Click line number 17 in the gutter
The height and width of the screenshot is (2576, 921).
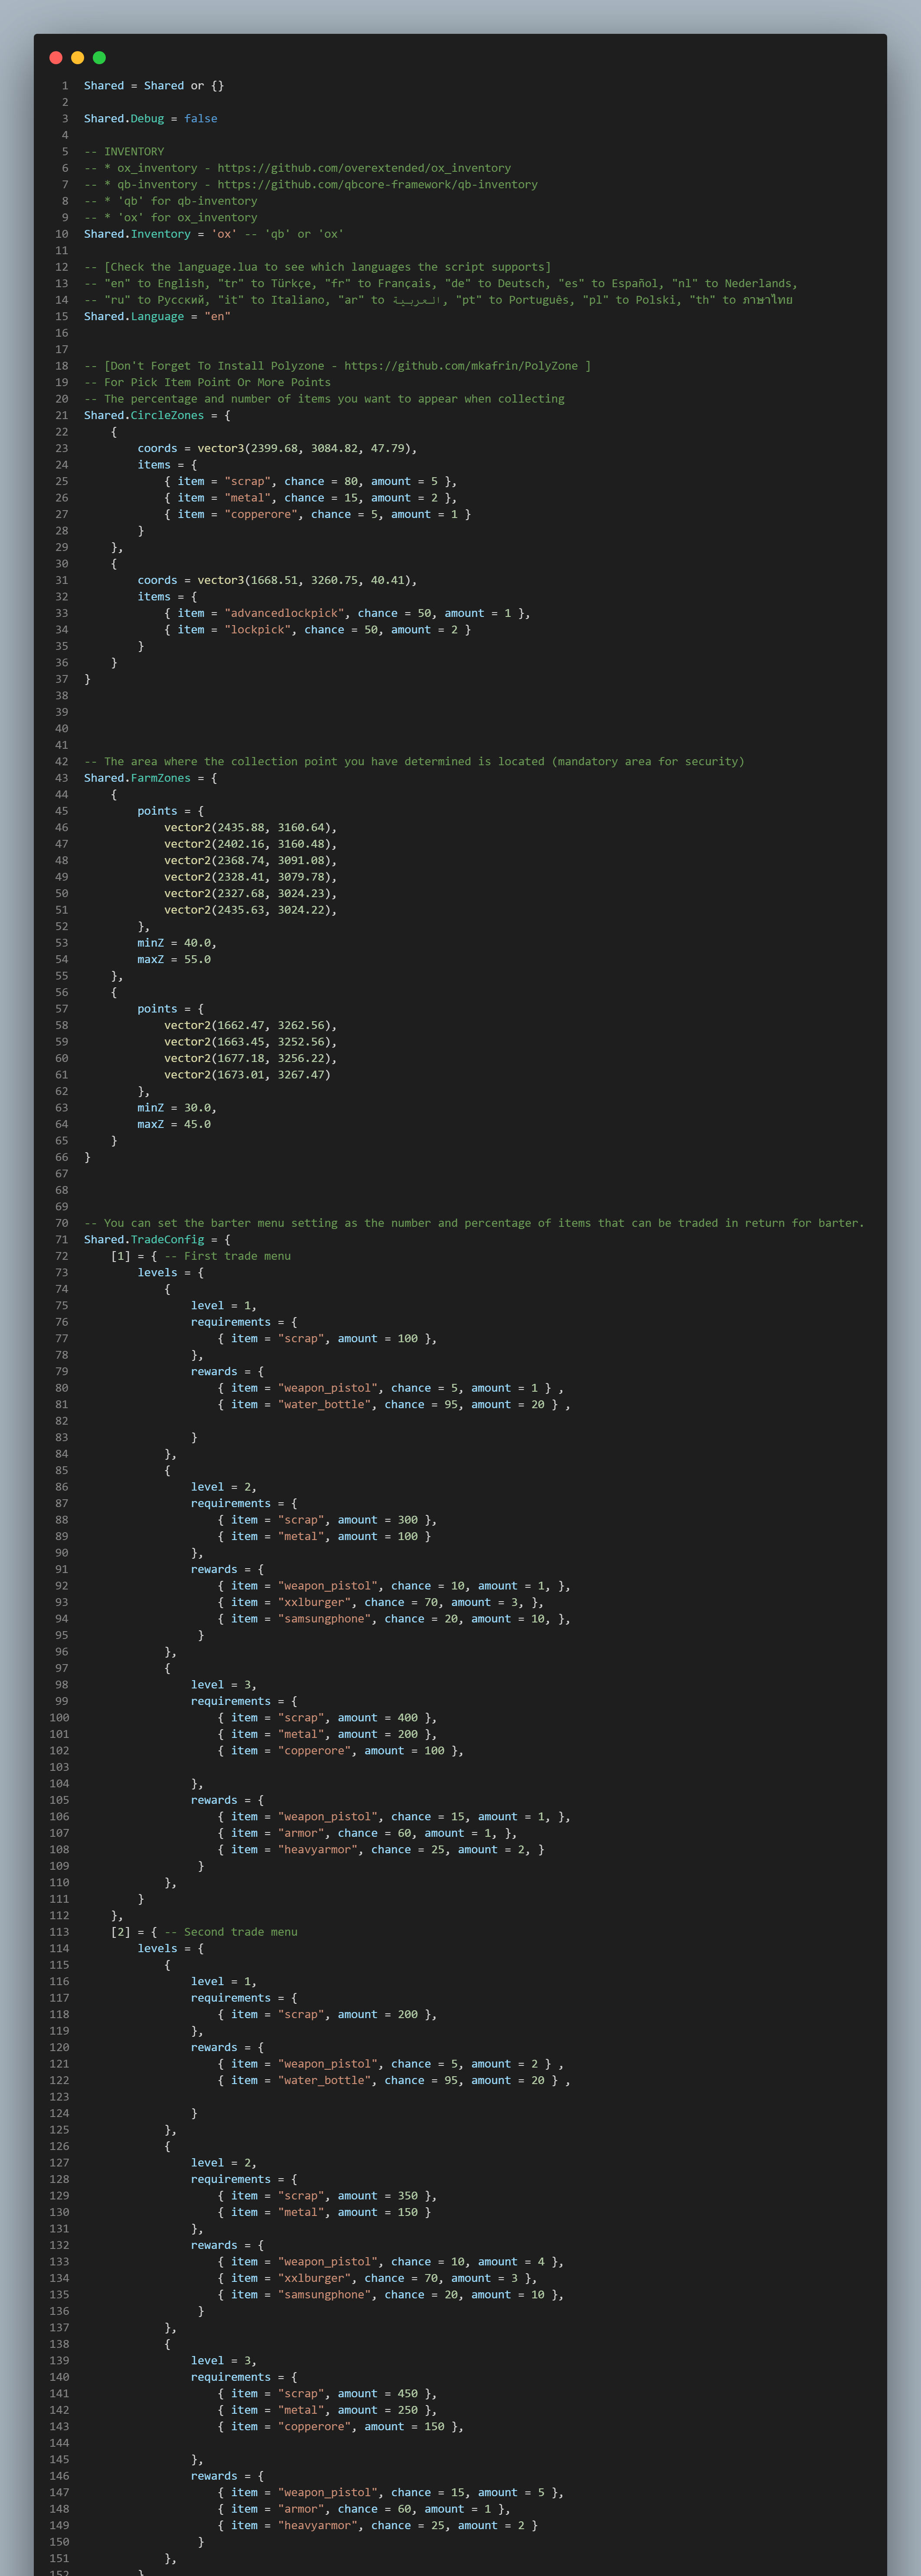(62, 350)
